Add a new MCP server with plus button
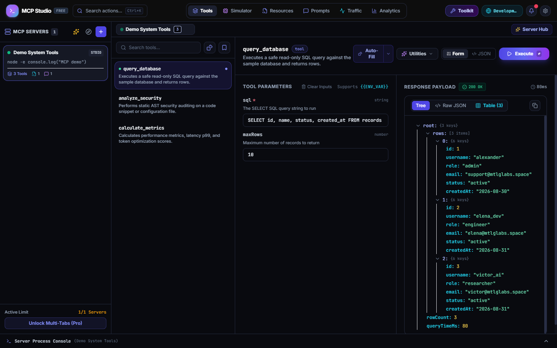 pos(101,32)
